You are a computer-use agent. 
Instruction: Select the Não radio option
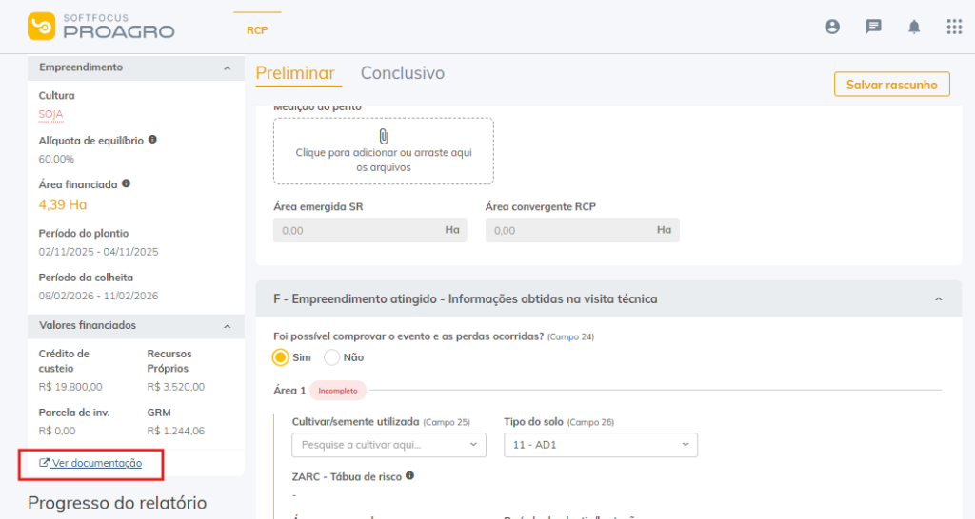point(332,357)
